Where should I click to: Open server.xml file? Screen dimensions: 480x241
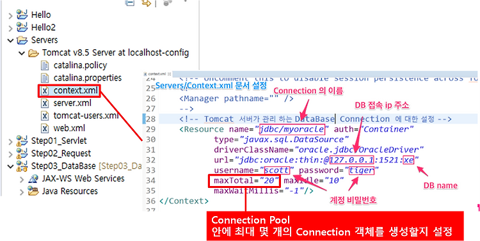tap(72, 104)
